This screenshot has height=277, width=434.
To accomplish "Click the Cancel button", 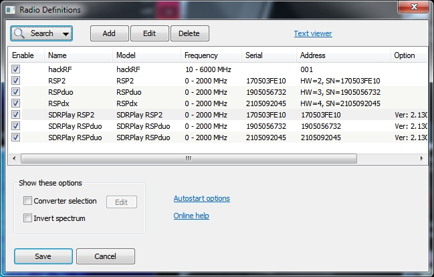I will point(105,256).
